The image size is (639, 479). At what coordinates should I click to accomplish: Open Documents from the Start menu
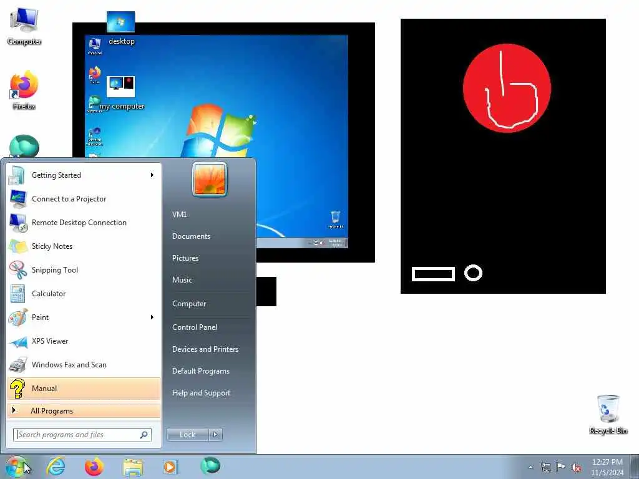[191, 236]
